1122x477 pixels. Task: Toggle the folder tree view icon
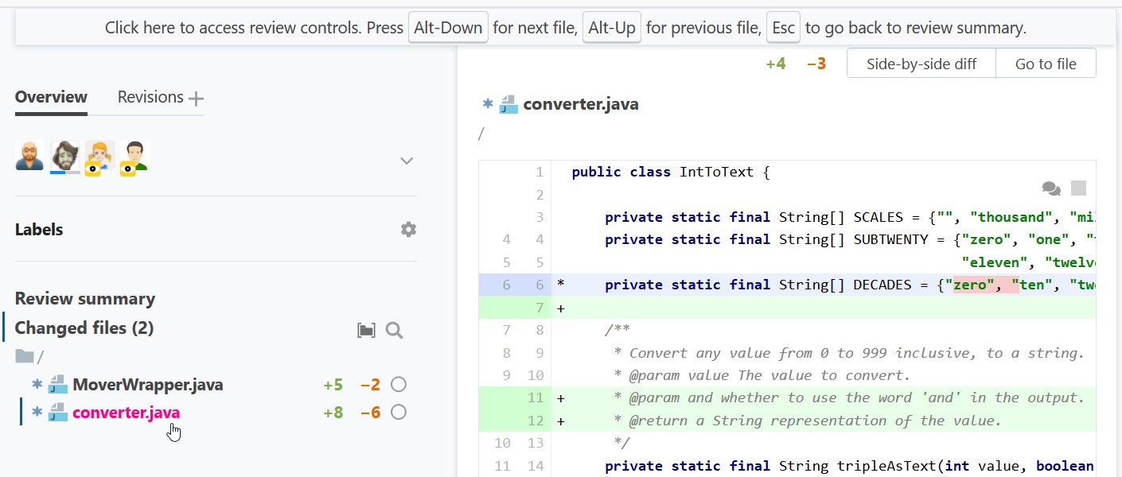coord(366,330)
